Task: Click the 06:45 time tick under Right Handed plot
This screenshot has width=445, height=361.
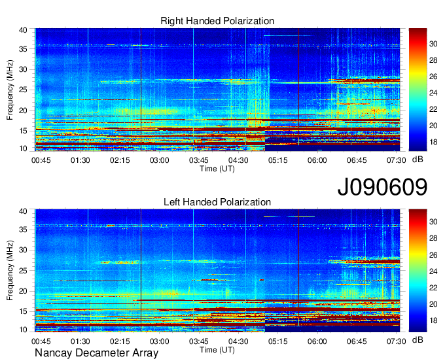Action: pos(357,160)
